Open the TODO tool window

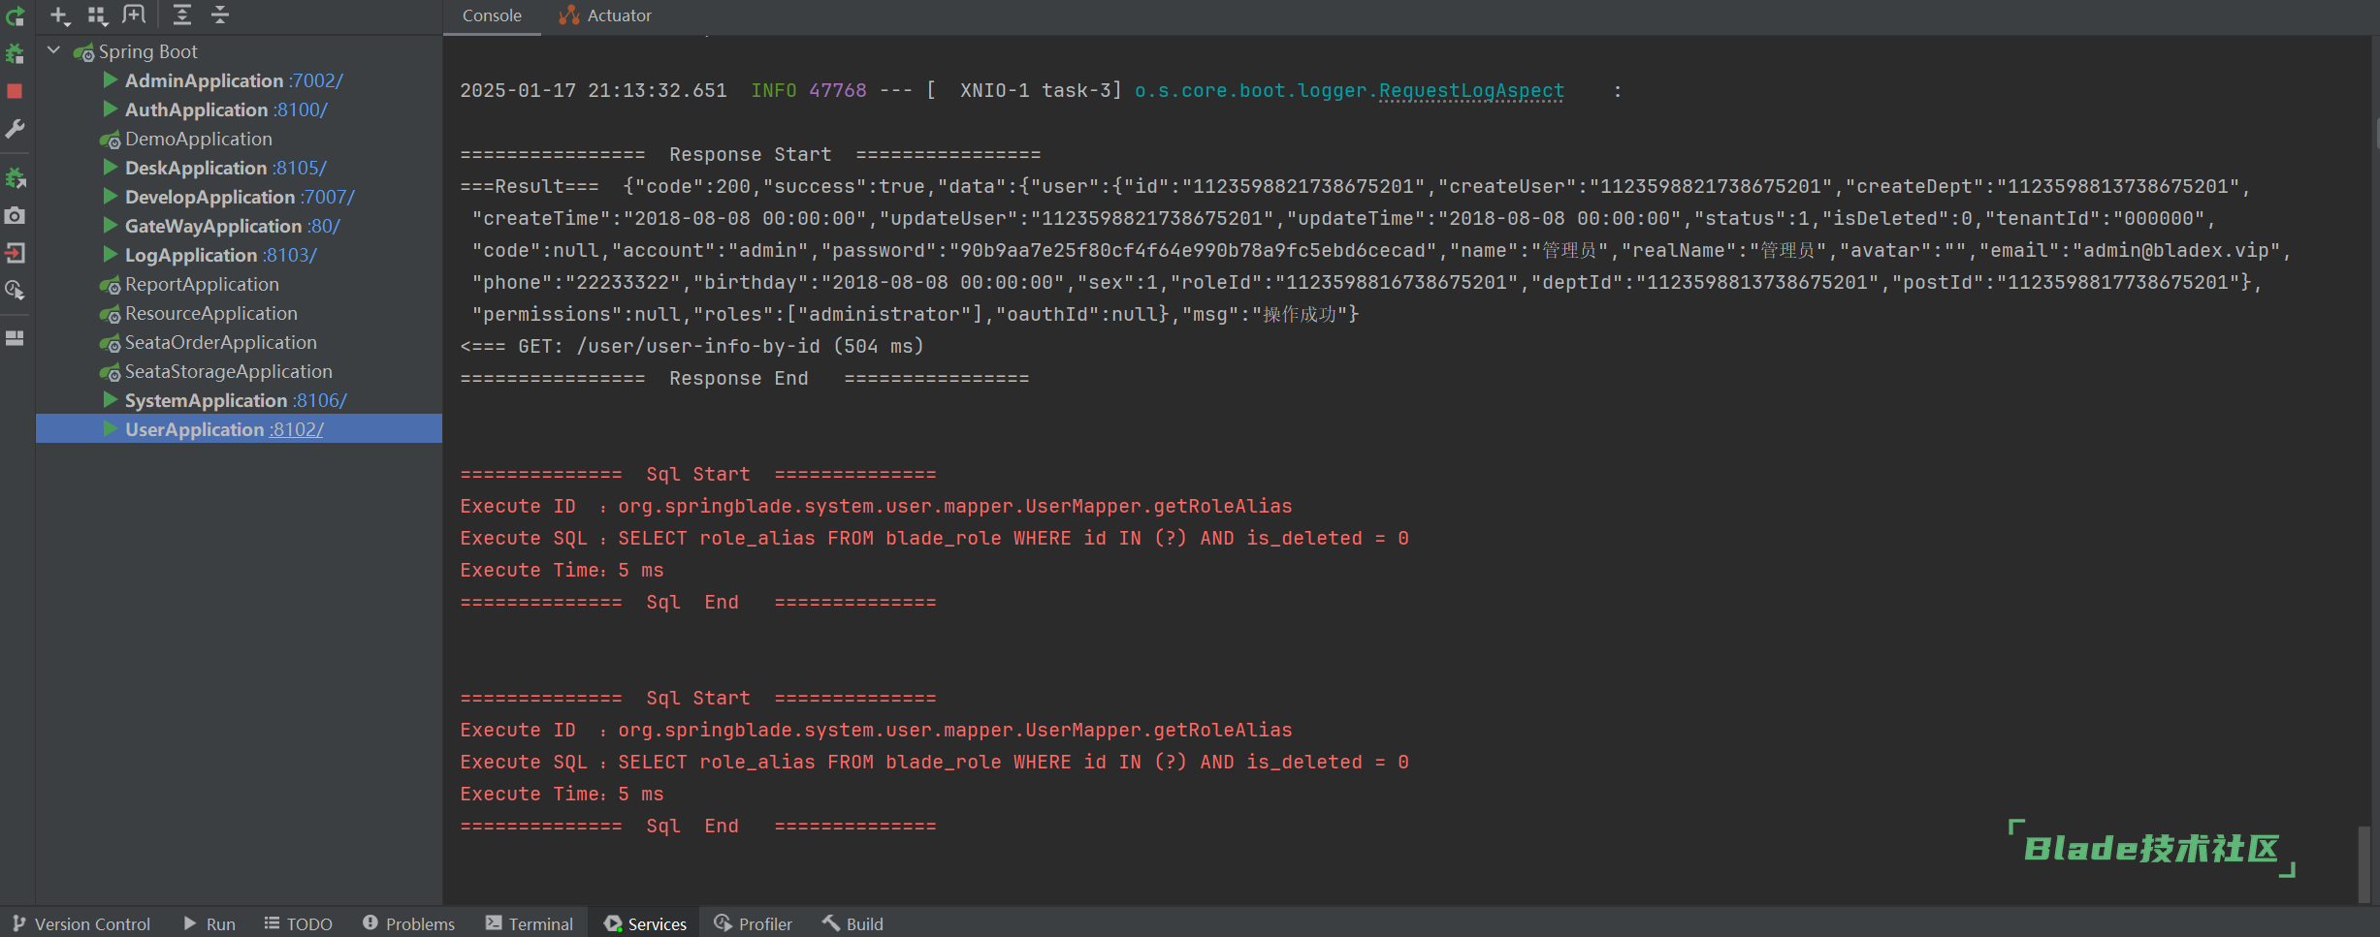point(299,923)
